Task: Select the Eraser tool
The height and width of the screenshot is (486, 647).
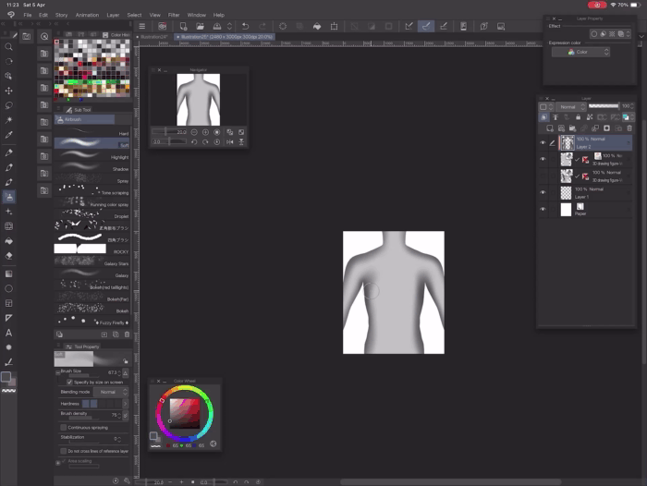Action: [9, 256]
